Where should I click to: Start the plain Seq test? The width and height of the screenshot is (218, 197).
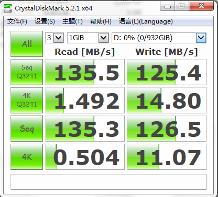(x=27, y=129)
